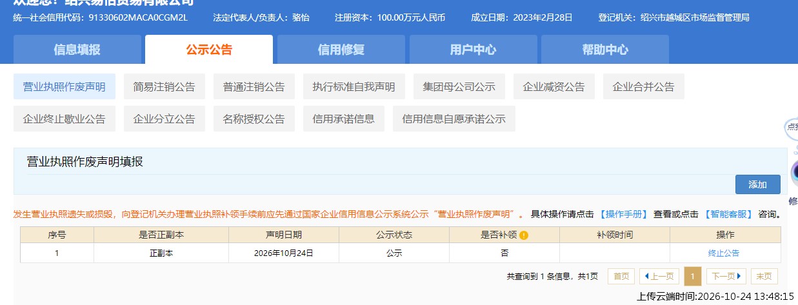This screenshot has width=798, height=305.
Task: Open 企业合并公告 section
Action: (643, 86)
